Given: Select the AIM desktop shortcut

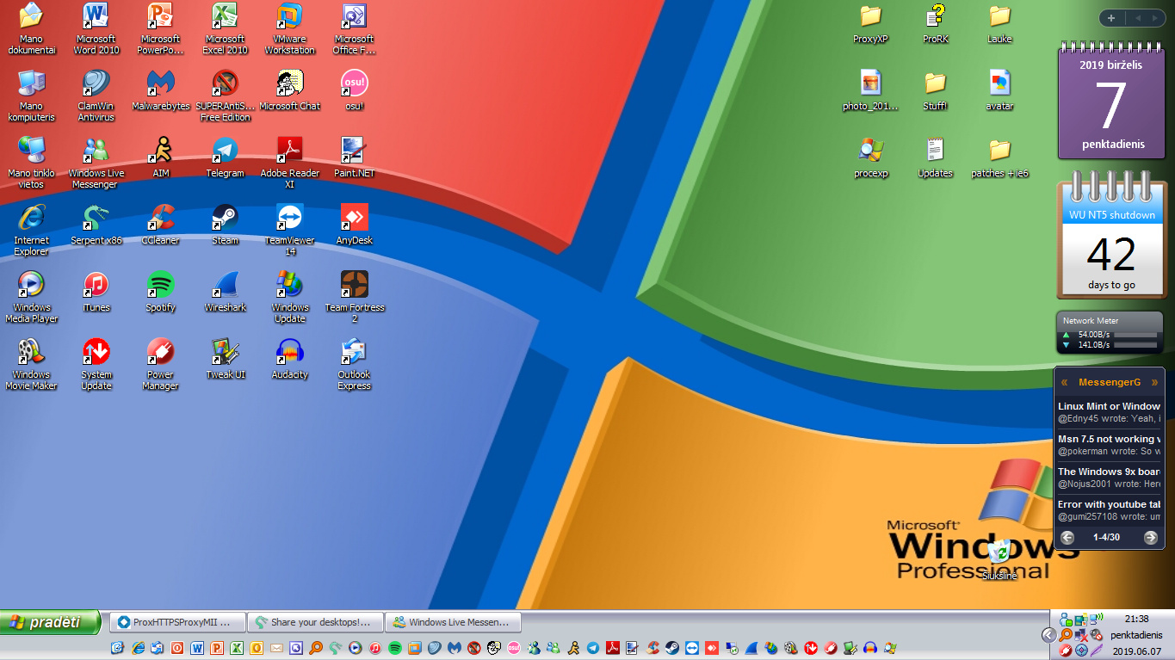Looking at the screenshot, I should [160, 158].
